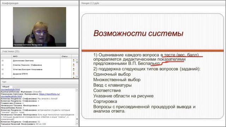Screen dimensions: 226x127
Task: Click the chat scrollbar's down arrow
Action: click(77, 124)
